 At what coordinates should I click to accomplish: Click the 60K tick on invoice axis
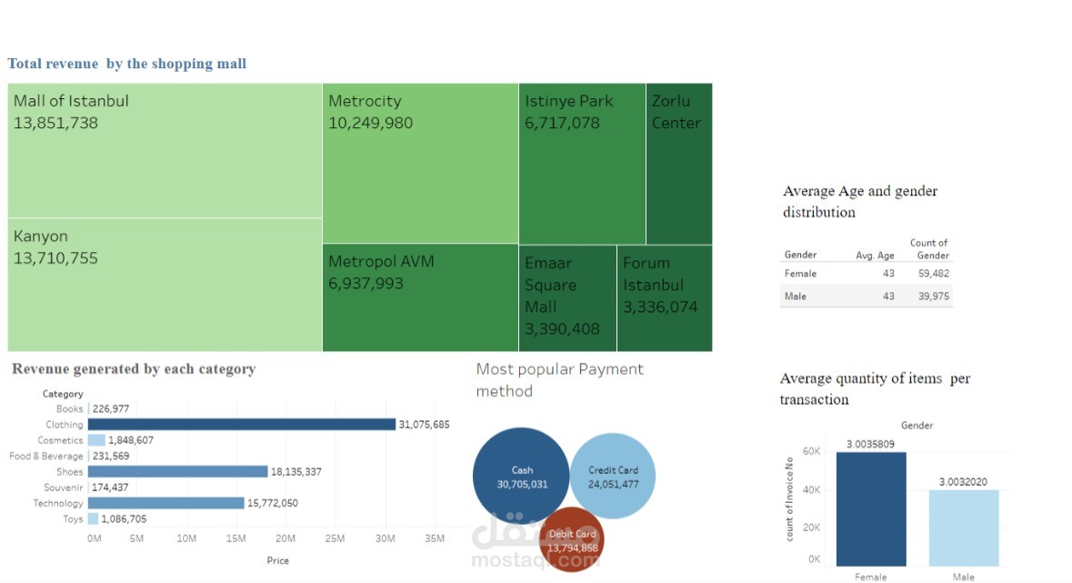[812, 452]
